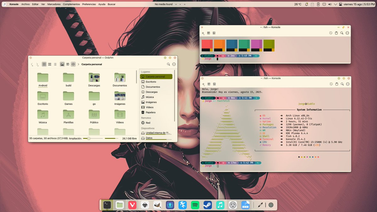
Task: Split view left/right in fastfetch Konsole window
Action: coord(209,84)
